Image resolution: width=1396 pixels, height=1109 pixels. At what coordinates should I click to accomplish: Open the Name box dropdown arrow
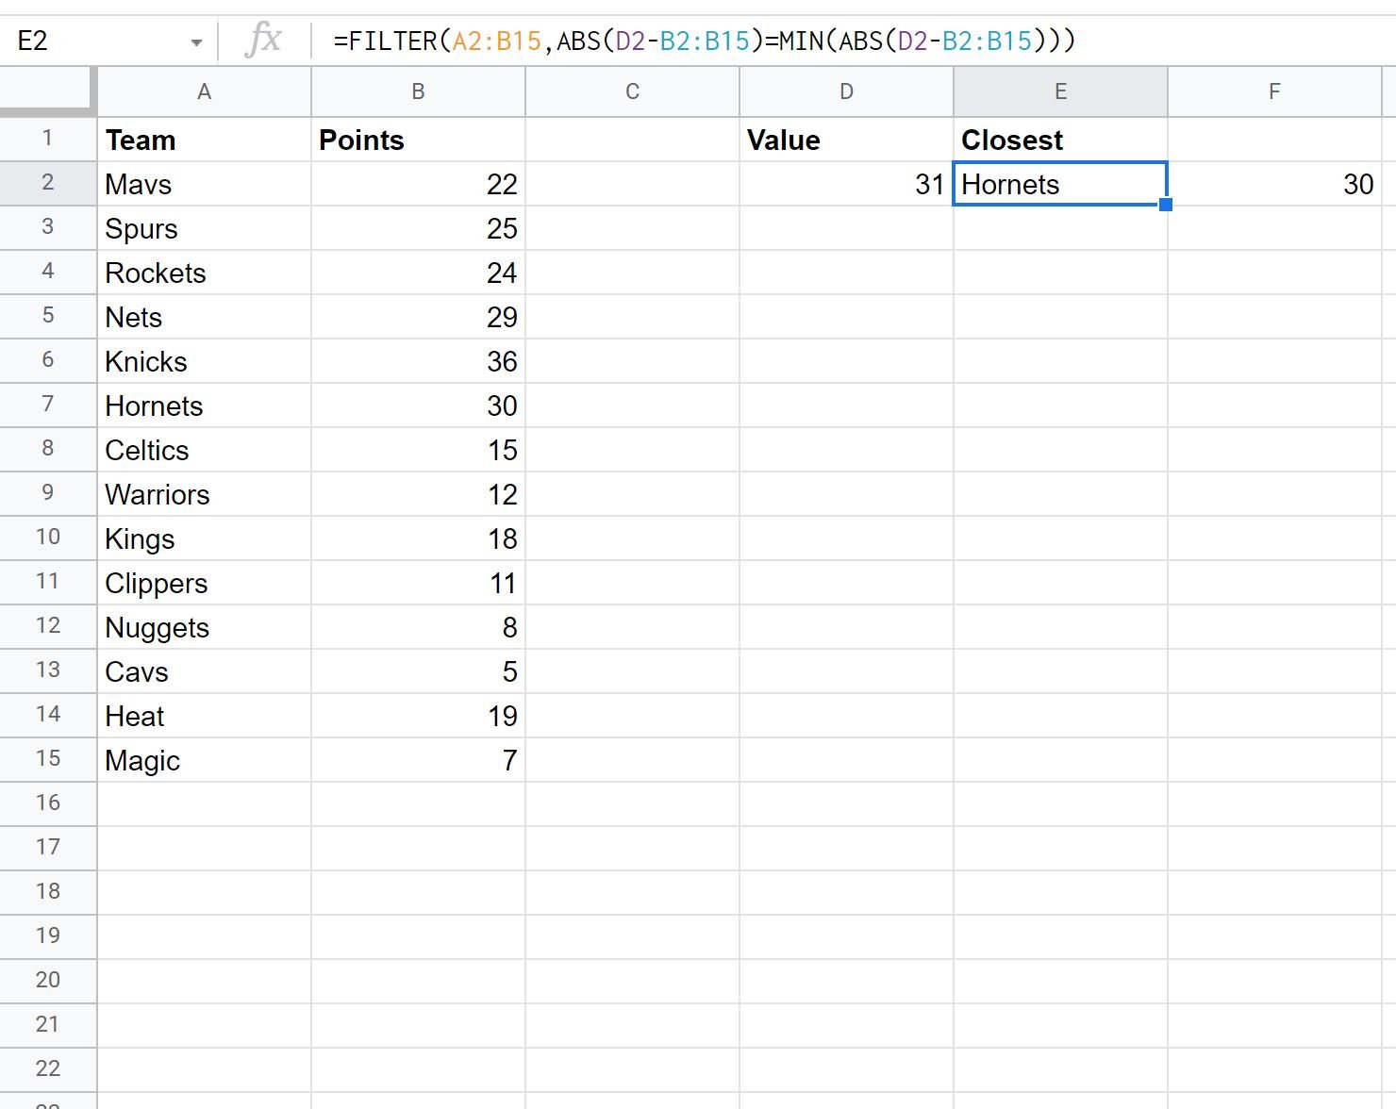(196, 42)
